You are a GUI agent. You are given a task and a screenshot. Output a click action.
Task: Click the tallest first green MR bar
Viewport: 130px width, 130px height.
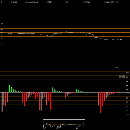coord(10,89)
